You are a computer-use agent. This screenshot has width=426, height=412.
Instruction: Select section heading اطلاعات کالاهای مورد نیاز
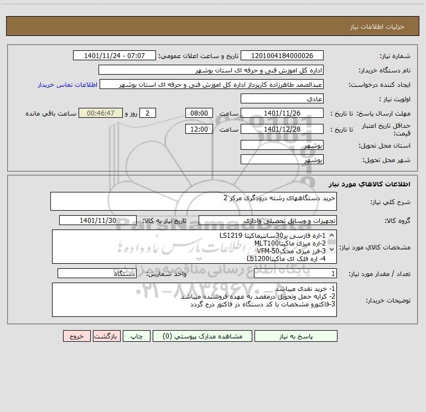(x=370, y=184)
